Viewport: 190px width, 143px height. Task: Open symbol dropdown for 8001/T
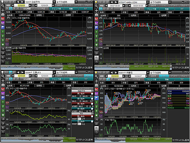[148, 73]
